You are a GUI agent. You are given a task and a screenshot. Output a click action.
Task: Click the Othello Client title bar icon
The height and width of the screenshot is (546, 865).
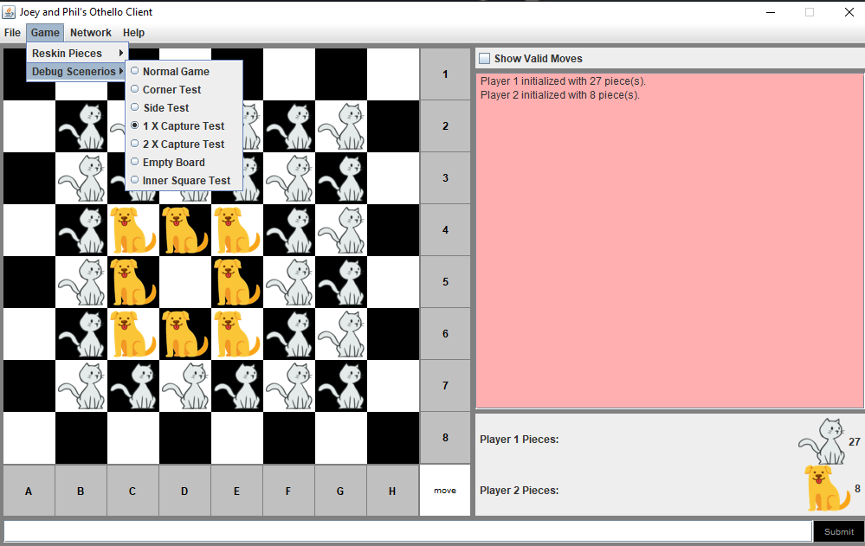[9, 11]
